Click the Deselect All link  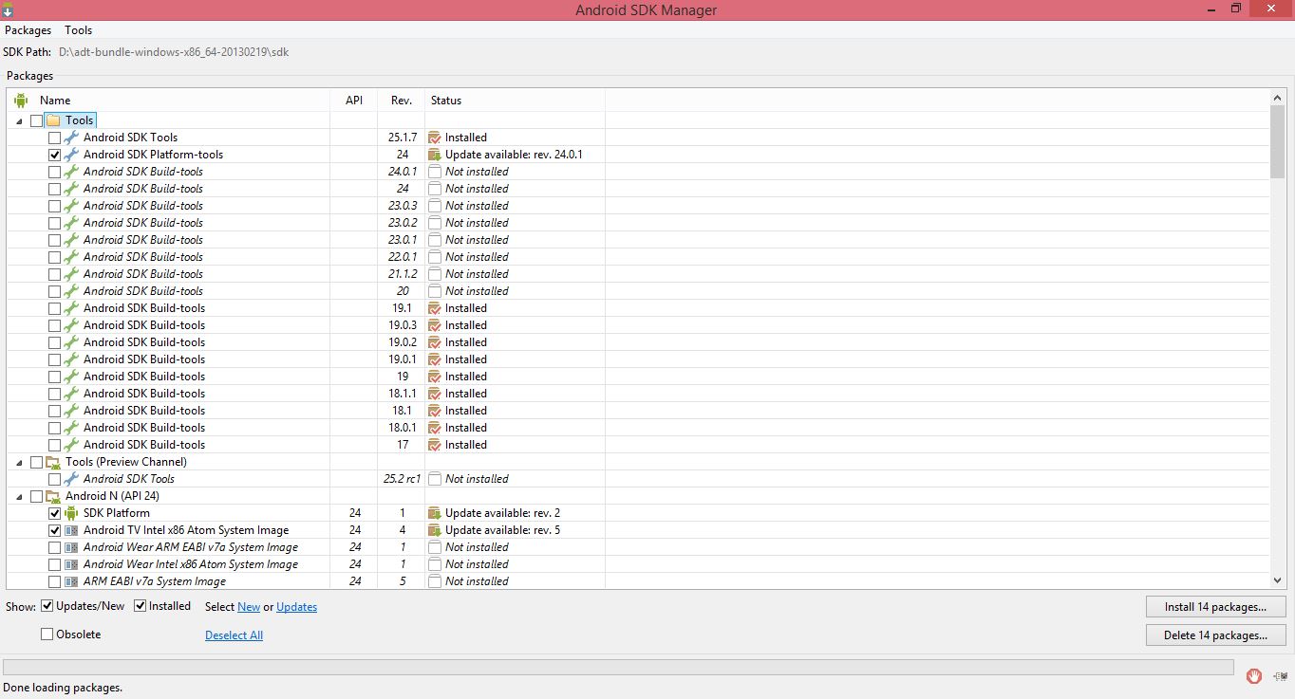(234, 635)
